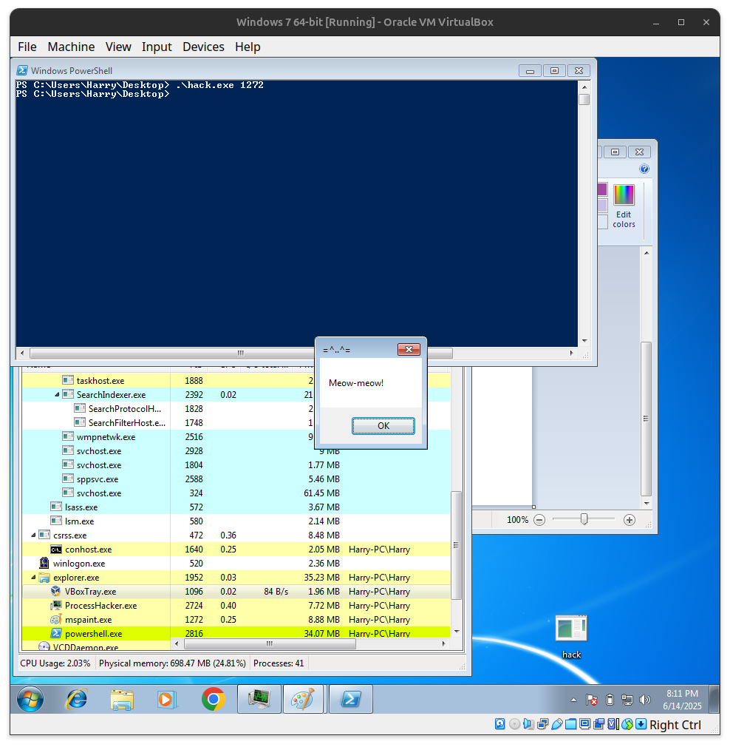The height and width of the screenshot is (747, 730).
Task: Switch to PowerShell taskbar button
Action: pyautogui.click(x=351, y=700)
